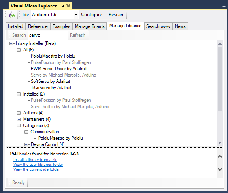Viewport: 228px width, 193px height.
Task: Pin the Visual Micro Explorer panel
Action: (62, 6)
